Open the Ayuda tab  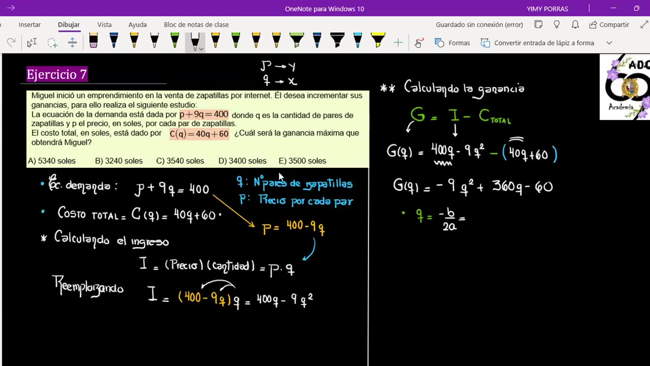coord(137,24)
